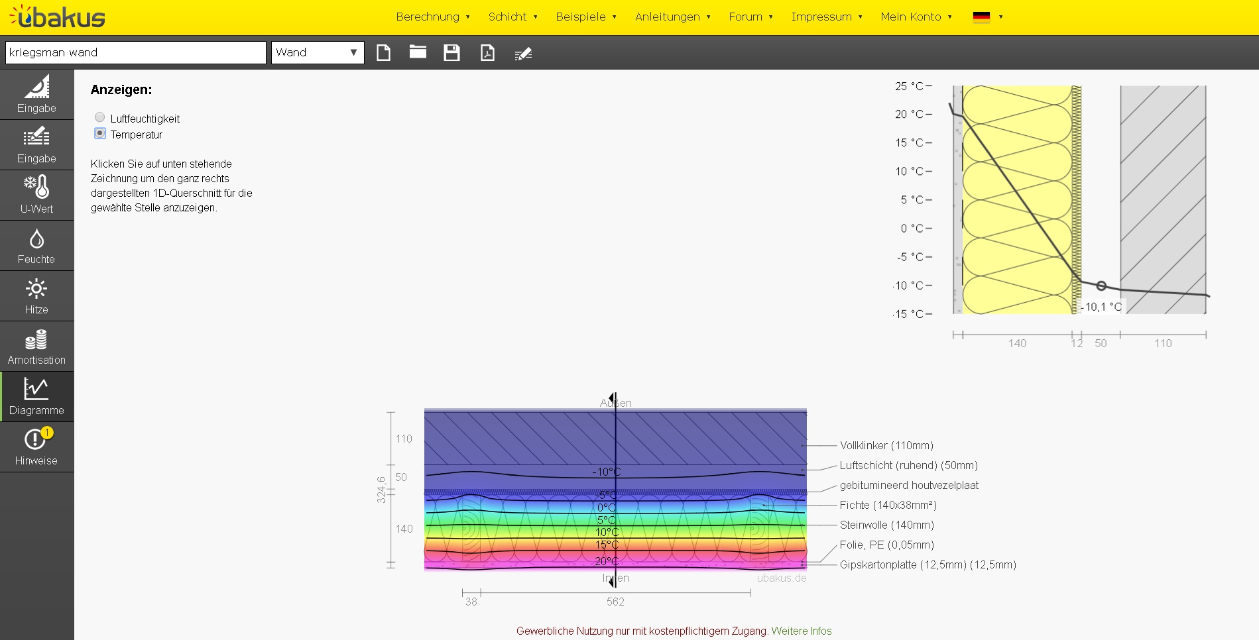Viewport: 1259px width, 640px height.
Task: Click the ubakus logo
Action: click(x=58, y=17)
